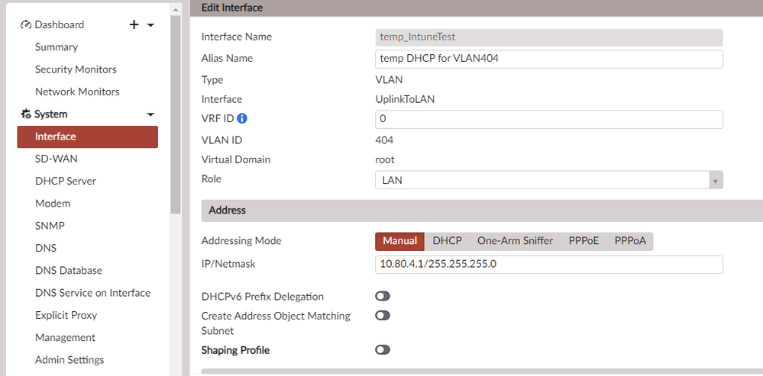Open the Role dropdown
This screenshot has height=376, width=763.
tap(548, 180)
